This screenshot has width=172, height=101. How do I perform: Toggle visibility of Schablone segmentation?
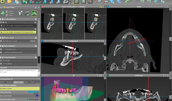coord(1,64)
